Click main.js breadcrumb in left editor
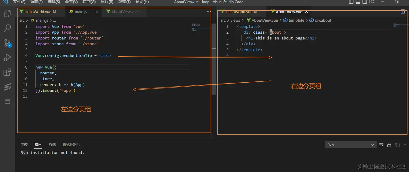The width and height of the screenshot is (409, 172). (x=42, y=20)
